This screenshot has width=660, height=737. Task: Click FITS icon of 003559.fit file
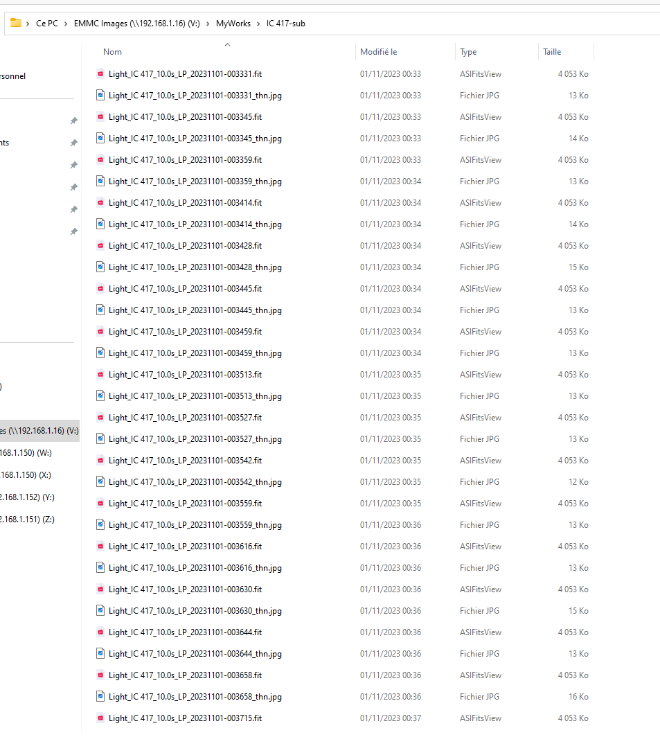click(x=100, y=504)
